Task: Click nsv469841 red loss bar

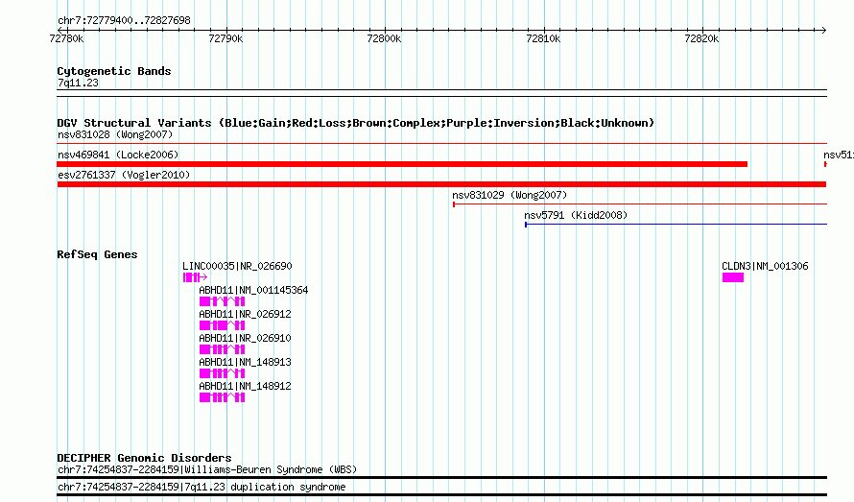Action: [402, 164]
